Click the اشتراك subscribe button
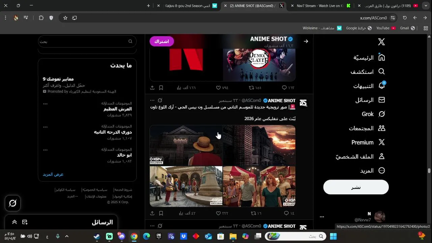The image size is (432, 243). [x=162, y=42]
